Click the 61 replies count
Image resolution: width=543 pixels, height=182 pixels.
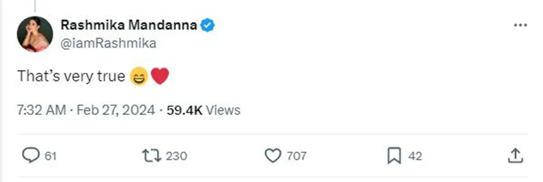[51, 156]
